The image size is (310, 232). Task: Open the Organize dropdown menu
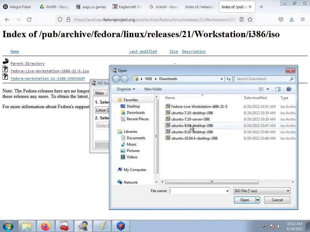(126, 89)
